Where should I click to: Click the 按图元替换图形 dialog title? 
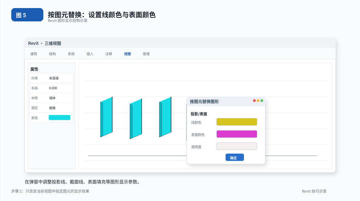[204, 101]
